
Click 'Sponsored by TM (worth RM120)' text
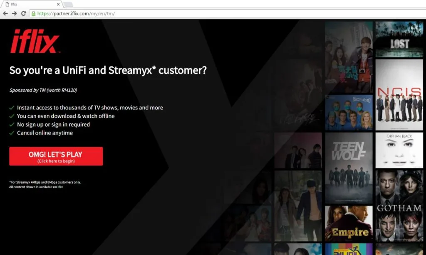(x=43, y=90)
